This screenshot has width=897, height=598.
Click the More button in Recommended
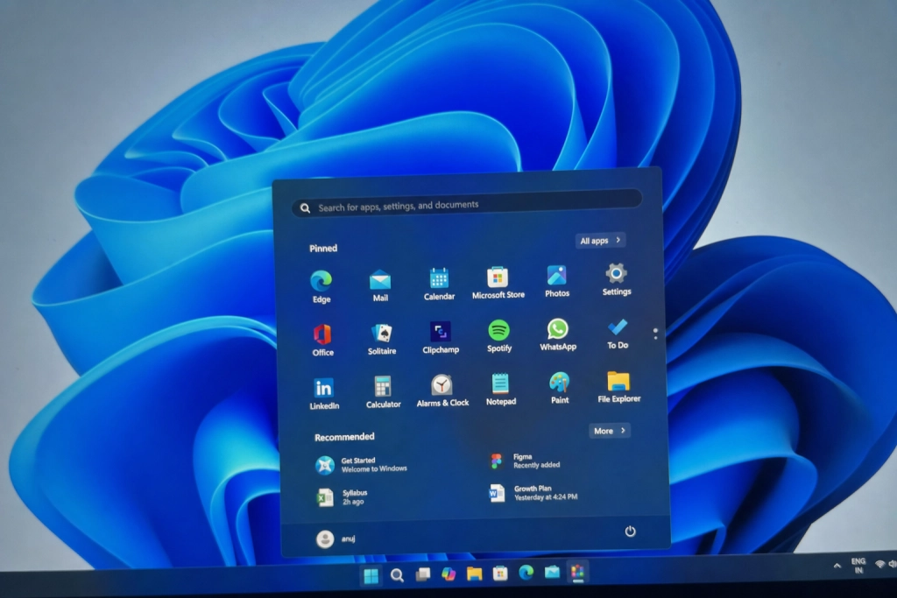coord(610,431)
